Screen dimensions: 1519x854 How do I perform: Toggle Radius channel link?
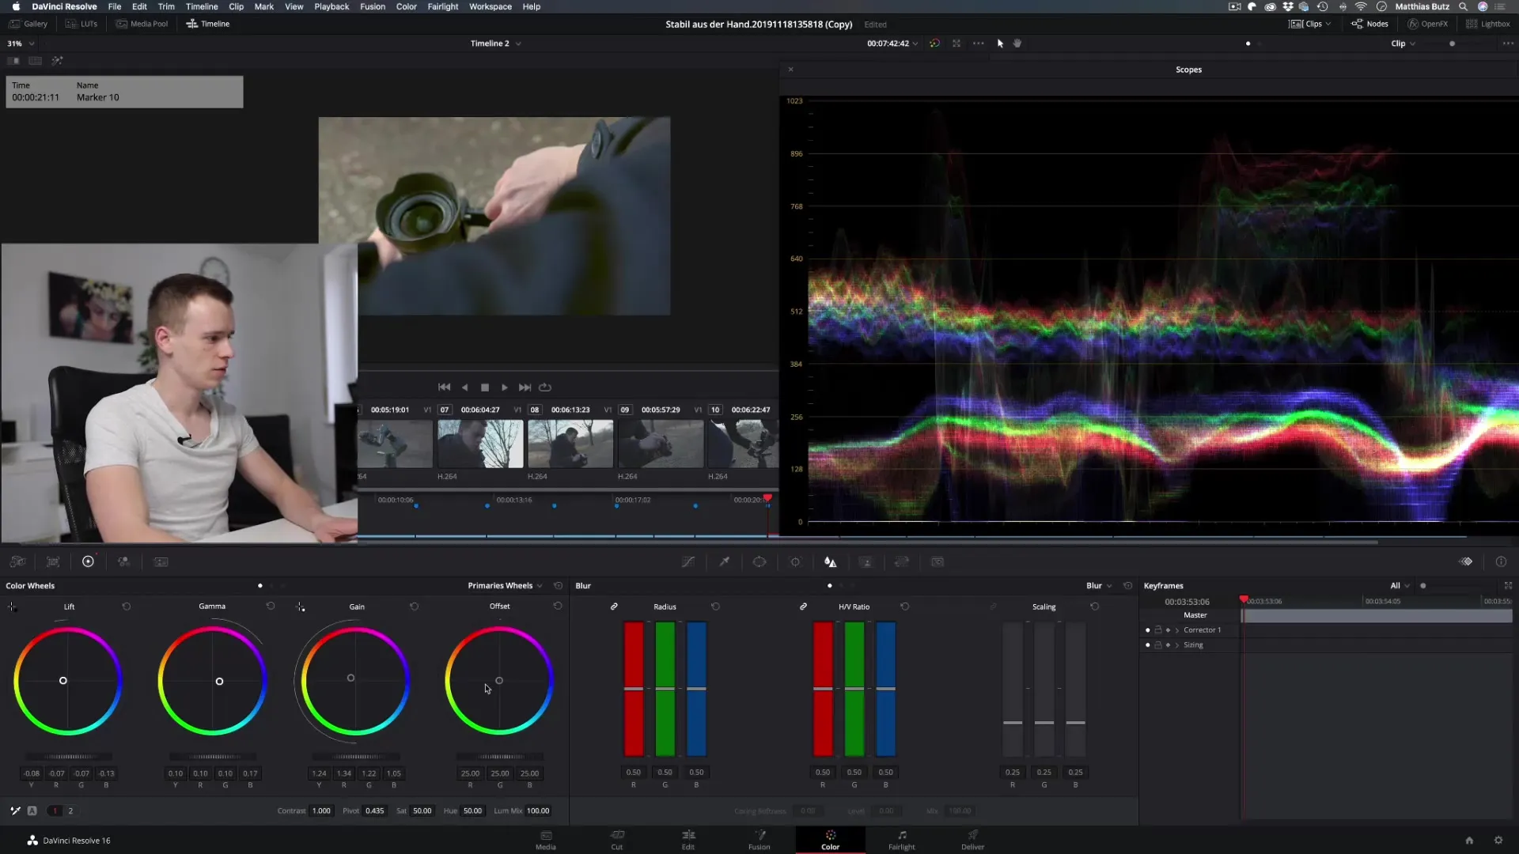point(614,606)
